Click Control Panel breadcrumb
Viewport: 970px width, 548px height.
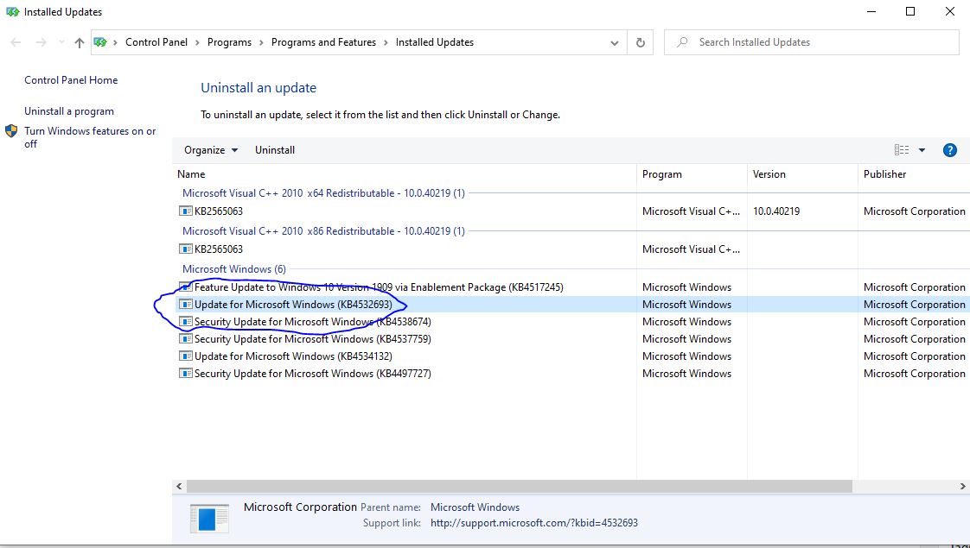point(156,42)
